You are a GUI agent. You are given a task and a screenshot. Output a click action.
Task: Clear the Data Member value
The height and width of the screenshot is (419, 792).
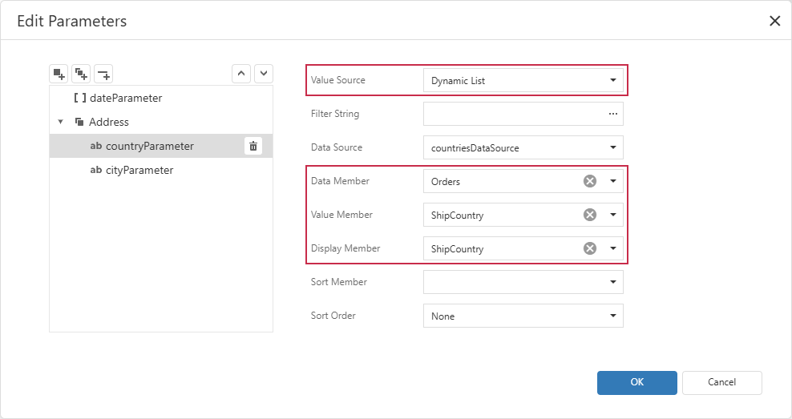click(590, 181)
